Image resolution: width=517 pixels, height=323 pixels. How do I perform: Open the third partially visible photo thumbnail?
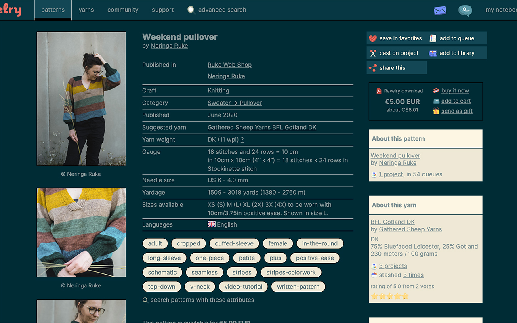(81, 311)
